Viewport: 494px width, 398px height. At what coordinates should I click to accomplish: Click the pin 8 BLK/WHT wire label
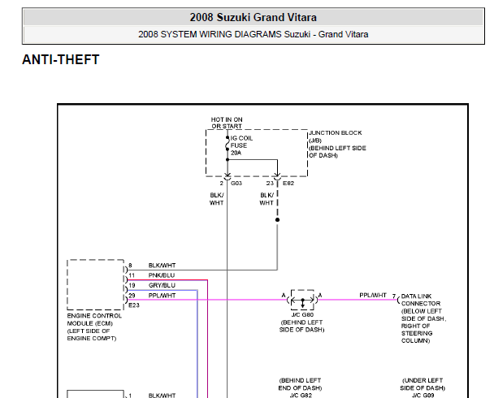click(162, 266)
